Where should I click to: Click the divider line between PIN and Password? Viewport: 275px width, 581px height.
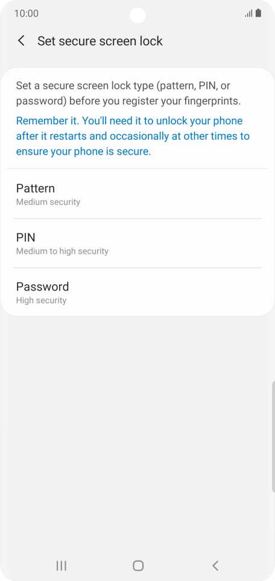pyautogui.click(x=137, y=268)
